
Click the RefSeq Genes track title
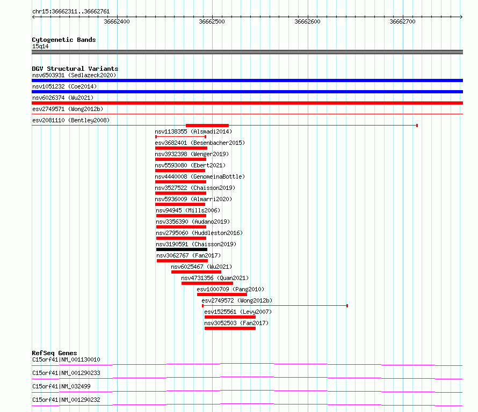(54, 353)
